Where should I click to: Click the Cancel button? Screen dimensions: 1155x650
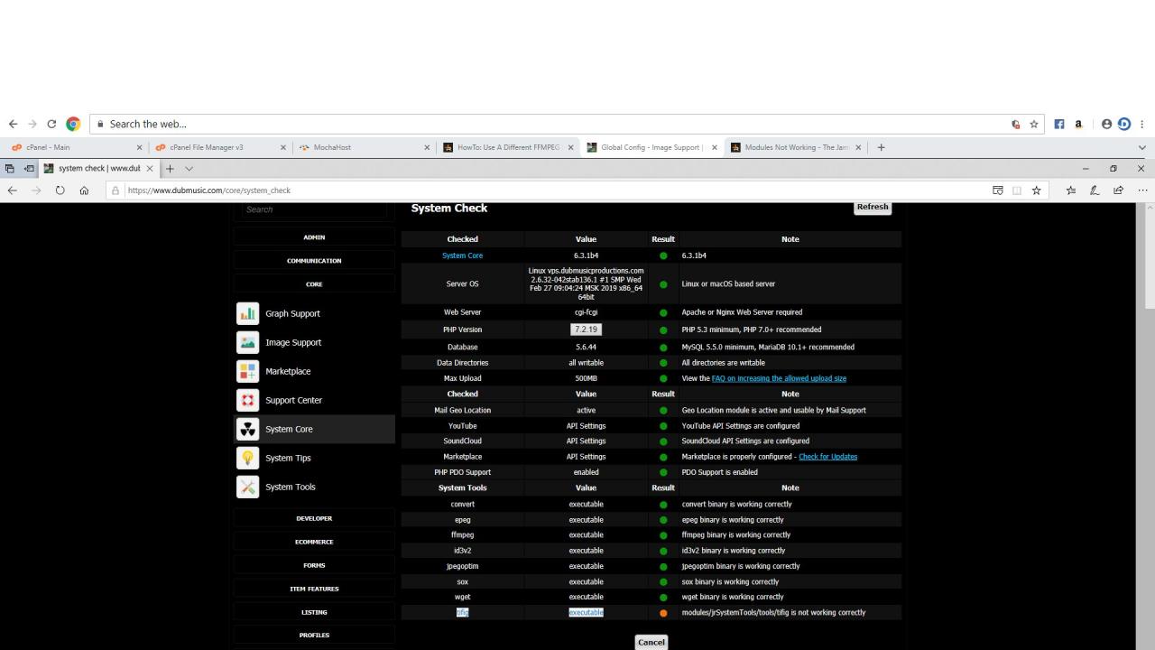tap(651, 642)
